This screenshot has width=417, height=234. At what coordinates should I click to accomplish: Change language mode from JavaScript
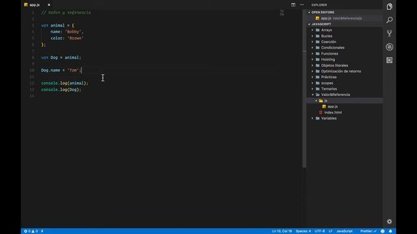pos(345,231)
